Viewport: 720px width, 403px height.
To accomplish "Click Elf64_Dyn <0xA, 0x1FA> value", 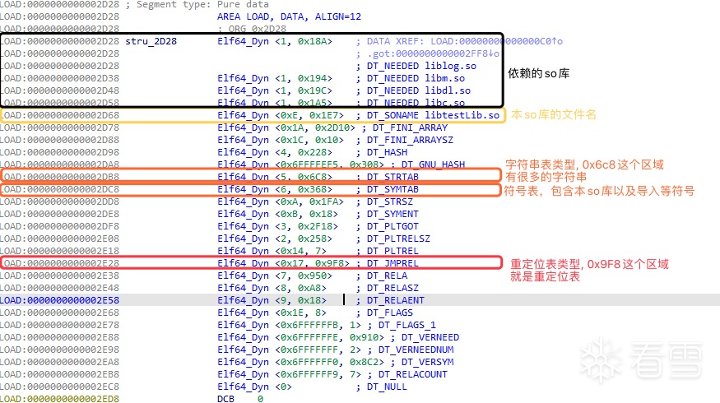I will click(x=281, y=201).
